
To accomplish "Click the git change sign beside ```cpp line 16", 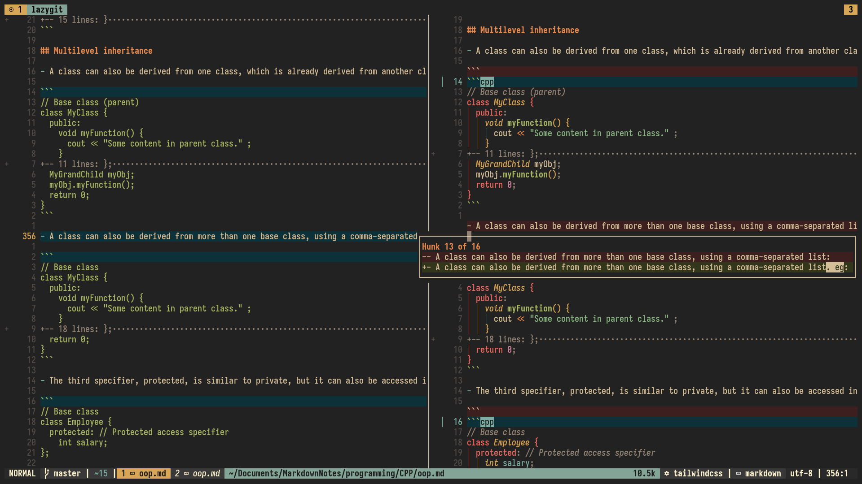I will [442, 422].
